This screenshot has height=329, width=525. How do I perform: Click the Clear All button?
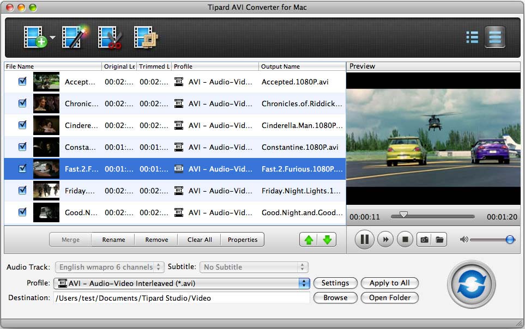(x=200, y=240)
